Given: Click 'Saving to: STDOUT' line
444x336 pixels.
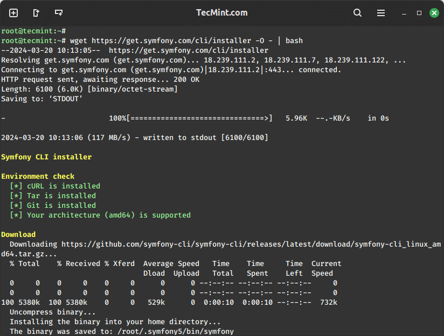Looking at the screenshot, I should 42,99.
